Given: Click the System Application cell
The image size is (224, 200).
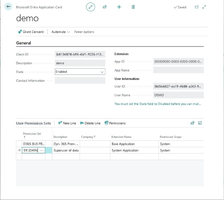Looking at the screenshot, I should pyautogui.click(x=134, y=150).
